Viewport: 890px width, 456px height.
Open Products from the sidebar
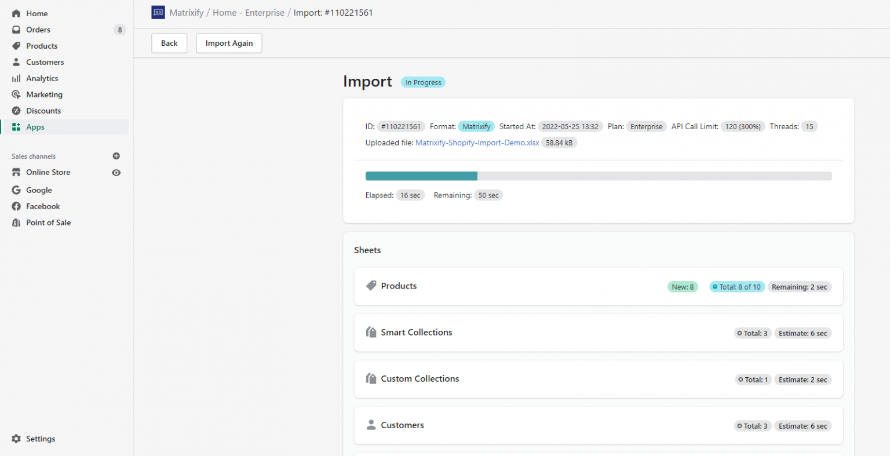[41, 46]
